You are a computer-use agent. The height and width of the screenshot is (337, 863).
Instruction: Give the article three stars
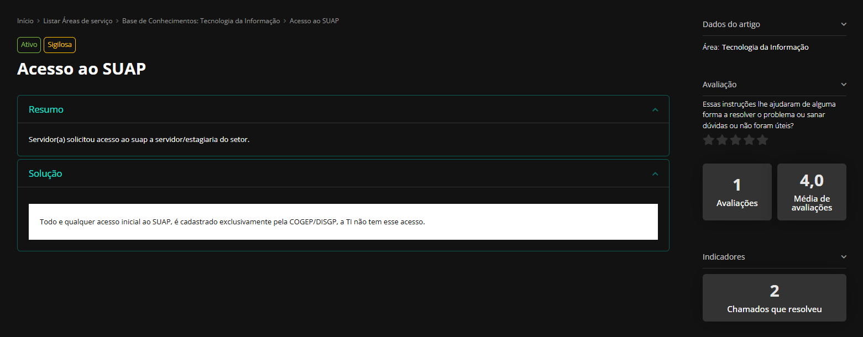pos(735,140)
